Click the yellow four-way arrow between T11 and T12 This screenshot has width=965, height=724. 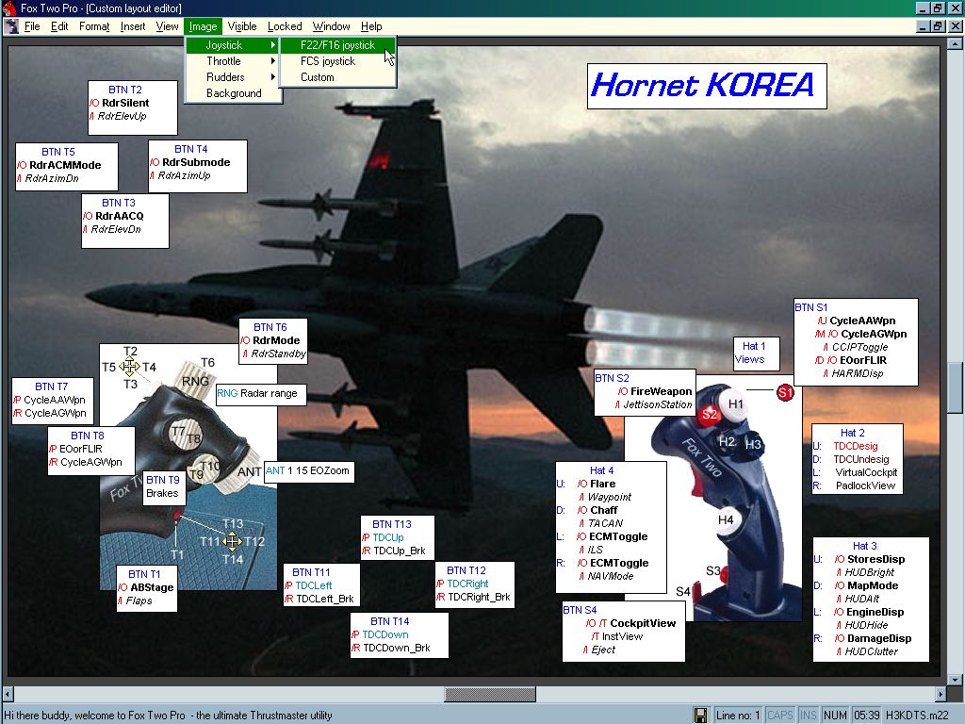coord(233,541)
